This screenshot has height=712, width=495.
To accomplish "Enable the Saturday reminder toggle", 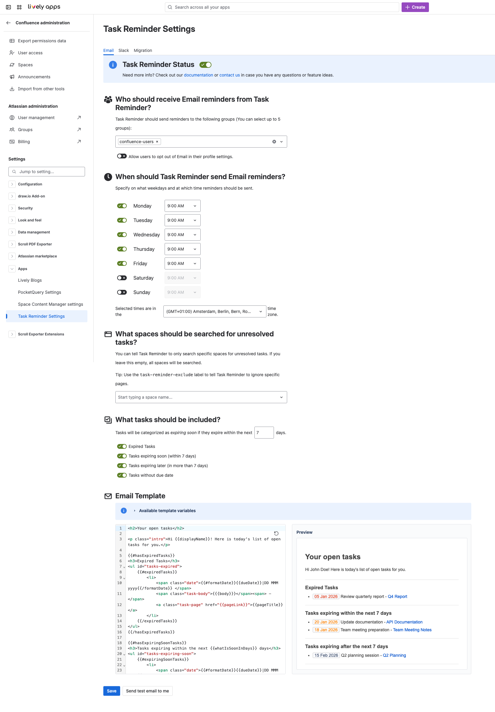I will 122,278.
